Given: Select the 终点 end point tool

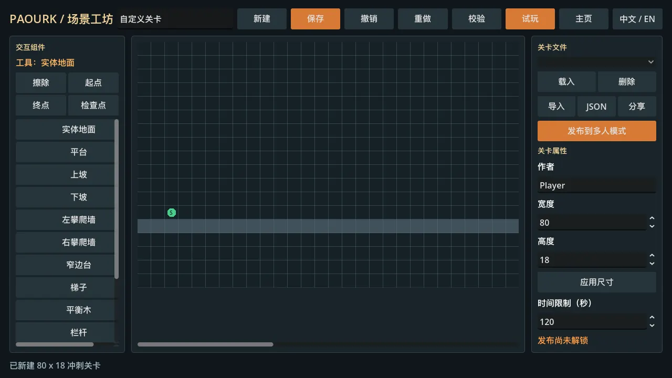Looking at the screenshot, I should (x=41, y=105).
